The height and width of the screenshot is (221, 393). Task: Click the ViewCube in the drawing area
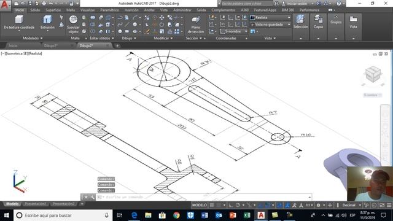pos(373,74)
